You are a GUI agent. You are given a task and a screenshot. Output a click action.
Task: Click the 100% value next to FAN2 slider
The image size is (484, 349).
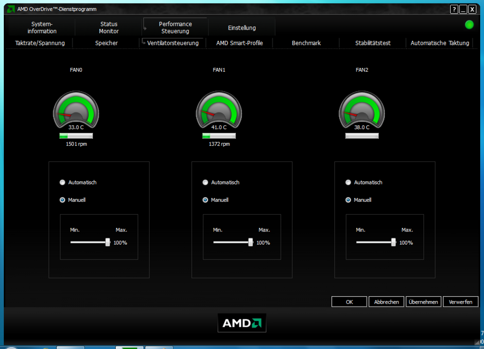point(406,243)
